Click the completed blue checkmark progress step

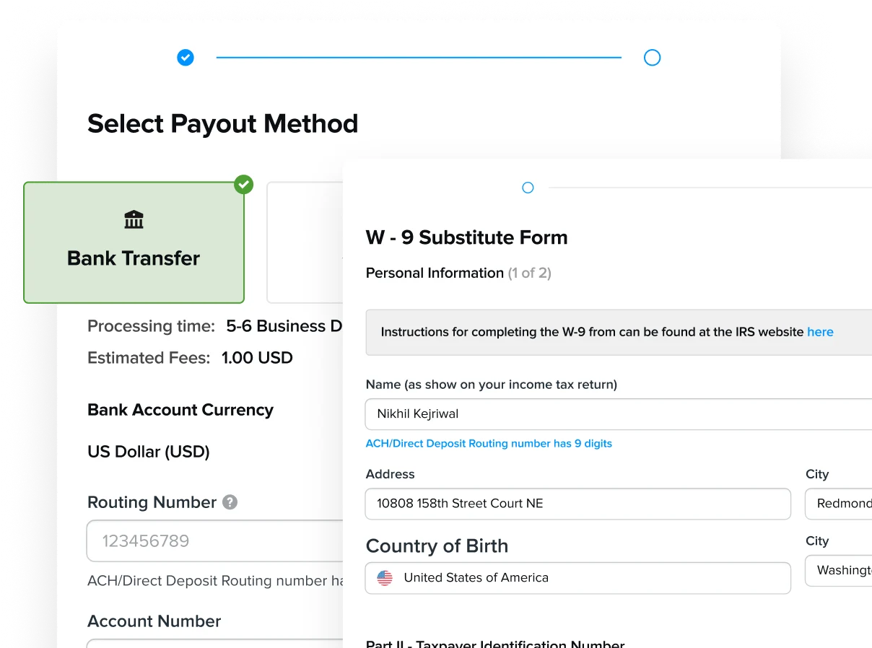point(186,58)
